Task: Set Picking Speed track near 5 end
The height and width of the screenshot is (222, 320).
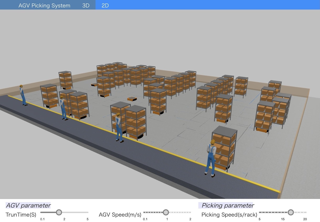Action: tap(260, 212)
